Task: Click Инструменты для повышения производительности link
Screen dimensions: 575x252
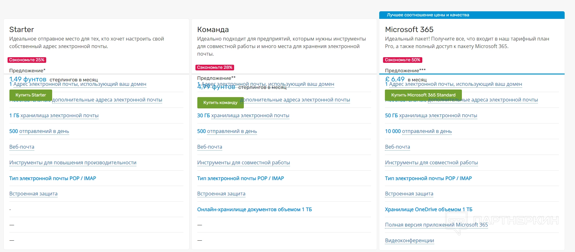Action: [x=73, y=162]
